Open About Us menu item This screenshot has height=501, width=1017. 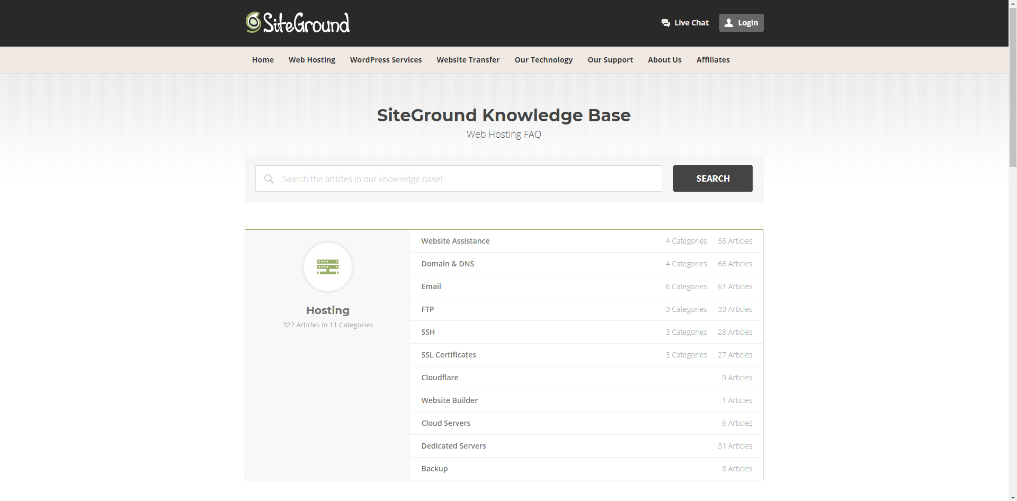tap(665, 60)
